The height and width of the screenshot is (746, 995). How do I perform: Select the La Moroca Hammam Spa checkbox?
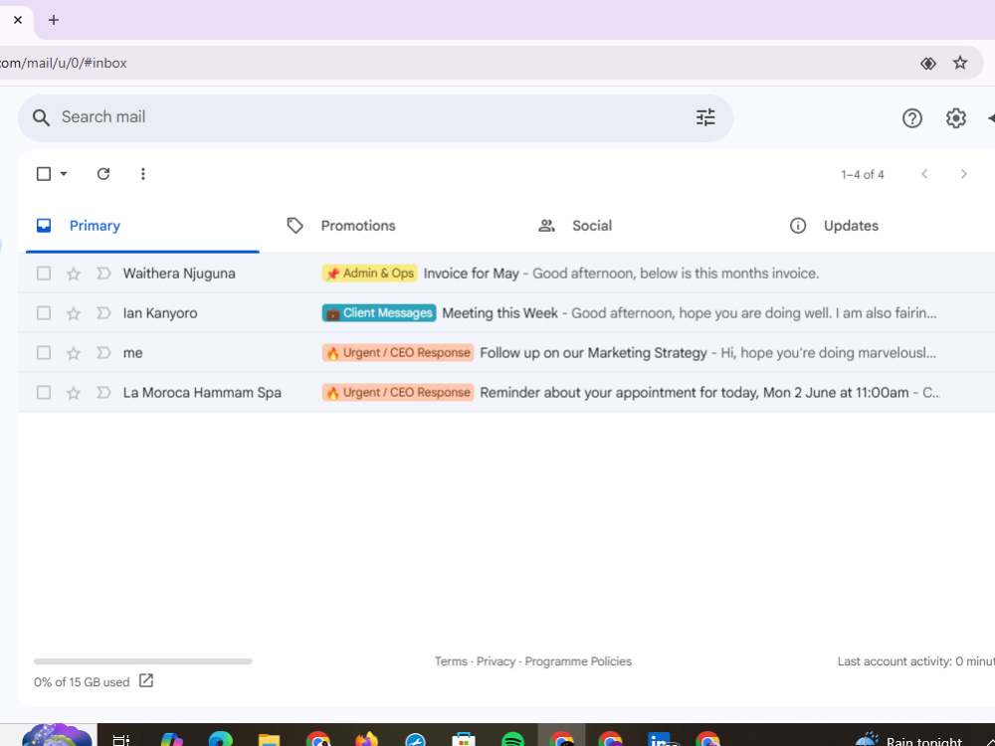44,393
